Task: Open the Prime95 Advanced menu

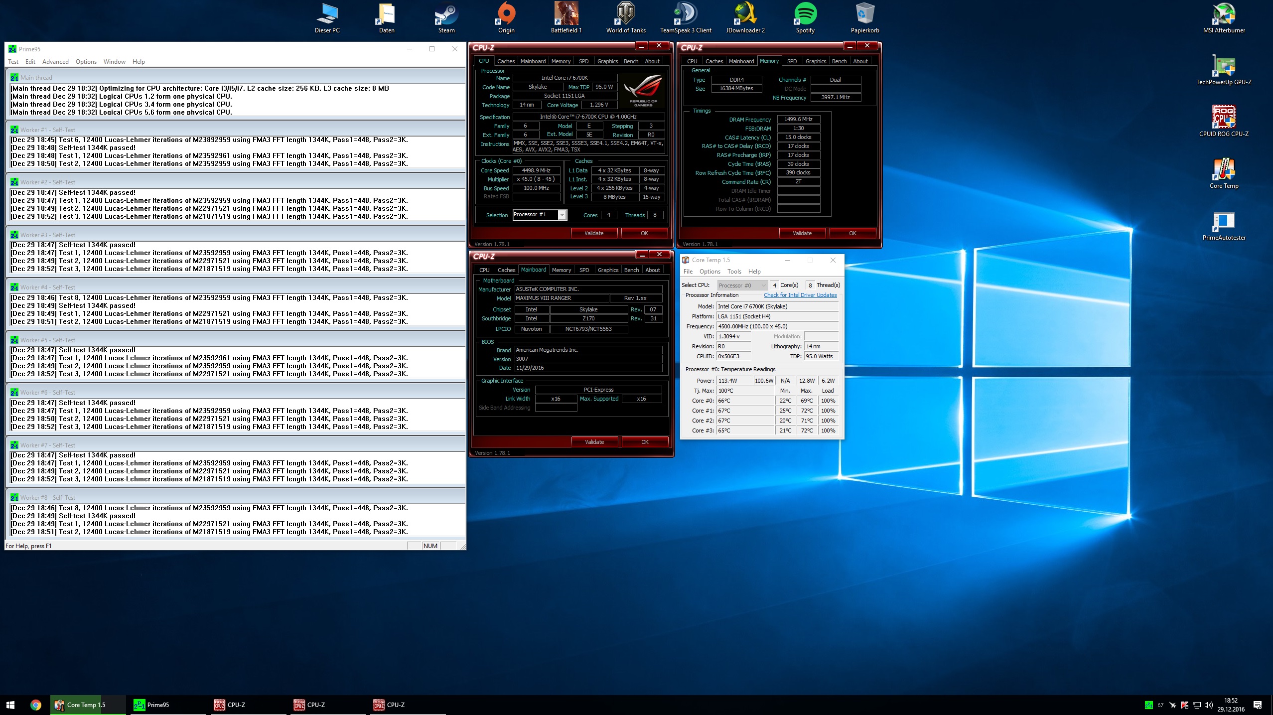Action: pos(55,62)
